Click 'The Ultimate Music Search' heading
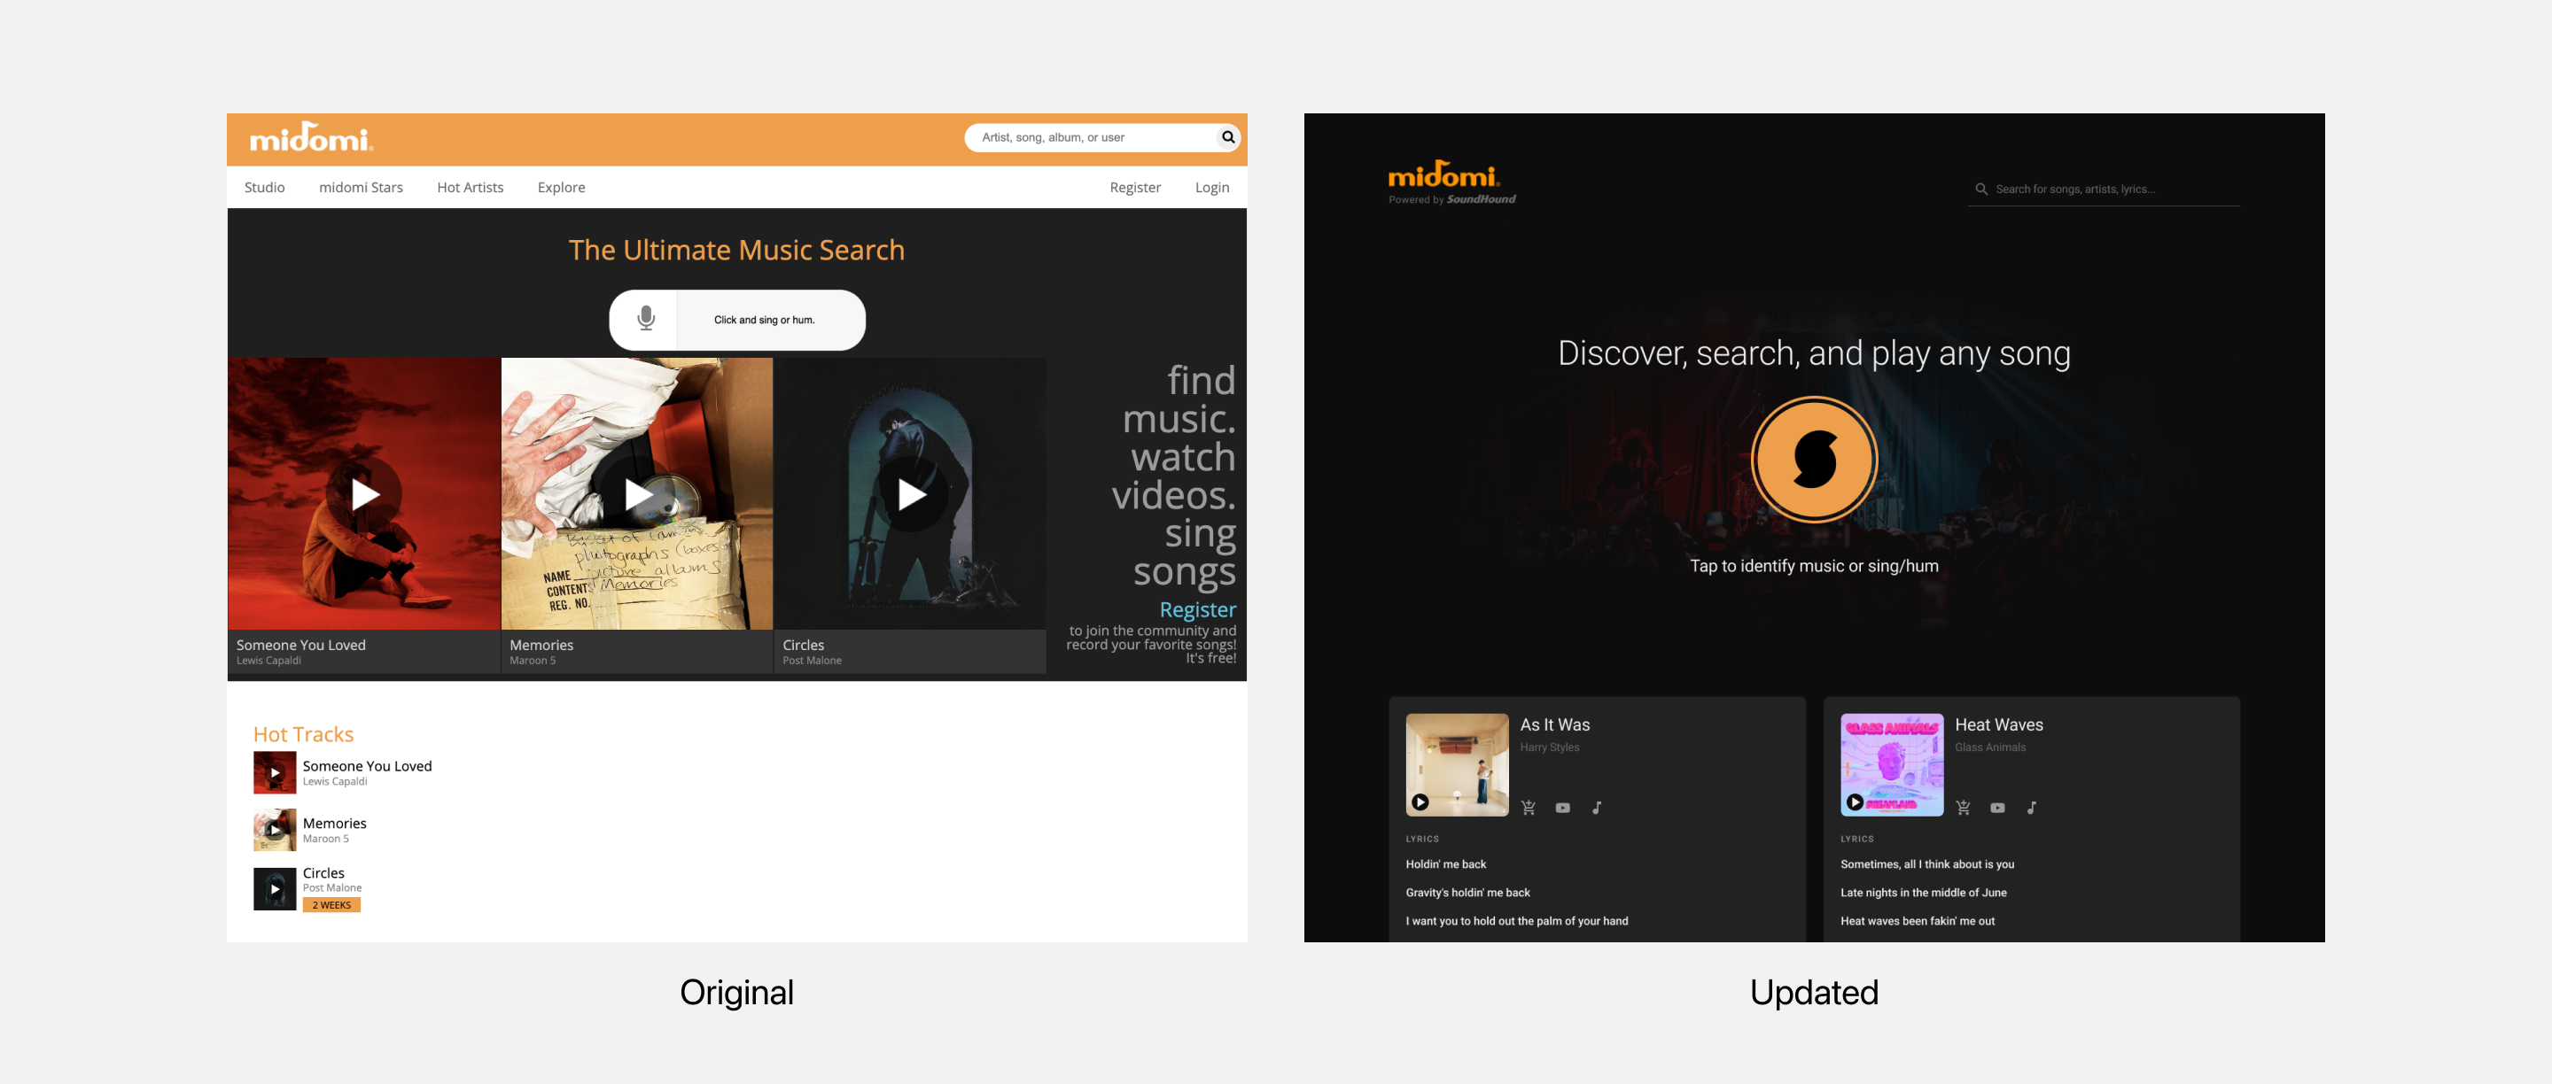Screen dimensions: 2552x1084 [x=736, y=250]
